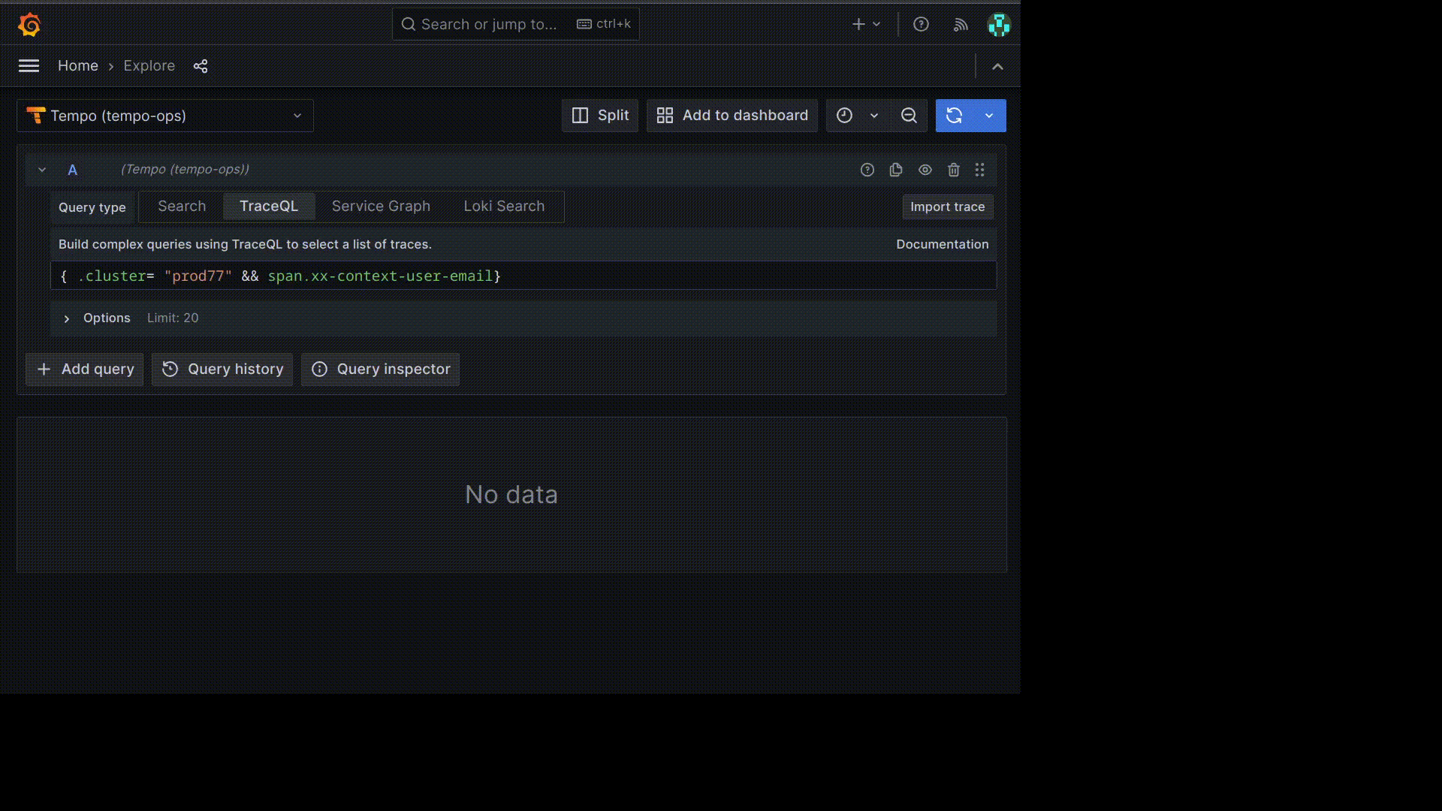Image resolution: width=1442 pixels, height=811 pixels.
Task: Click inside the TraceQL query editor
Action: tap(523, 276)
